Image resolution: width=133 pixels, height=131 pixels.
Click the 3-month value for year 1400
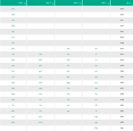(x=96, y=128)
